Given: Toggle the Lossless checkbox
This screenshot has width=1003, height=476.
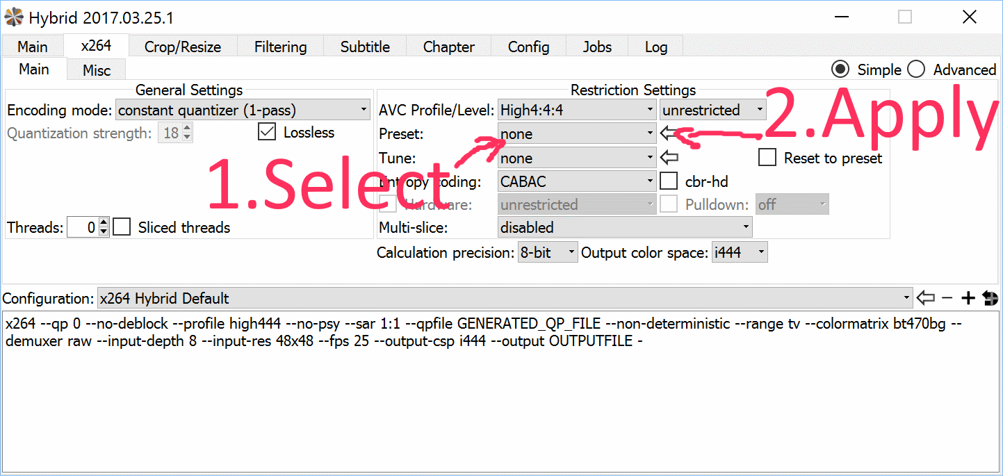Looking at the screenshot, I should 267,132.
